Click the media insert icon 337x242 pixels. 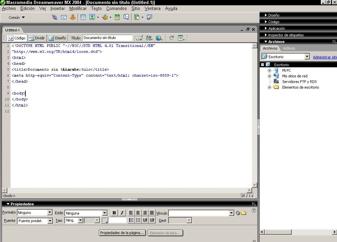pos(105,17)
